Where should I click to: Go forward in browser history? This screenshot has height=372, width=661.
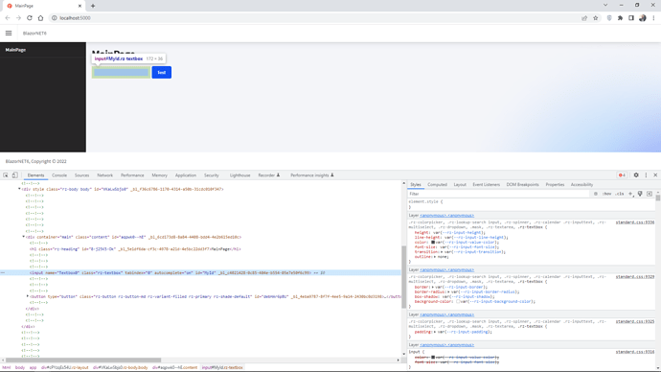[18, 18]
